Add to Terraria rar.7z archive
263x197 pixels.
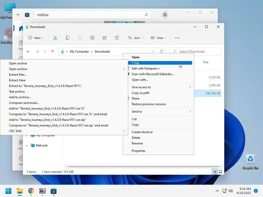pos(64,109)
